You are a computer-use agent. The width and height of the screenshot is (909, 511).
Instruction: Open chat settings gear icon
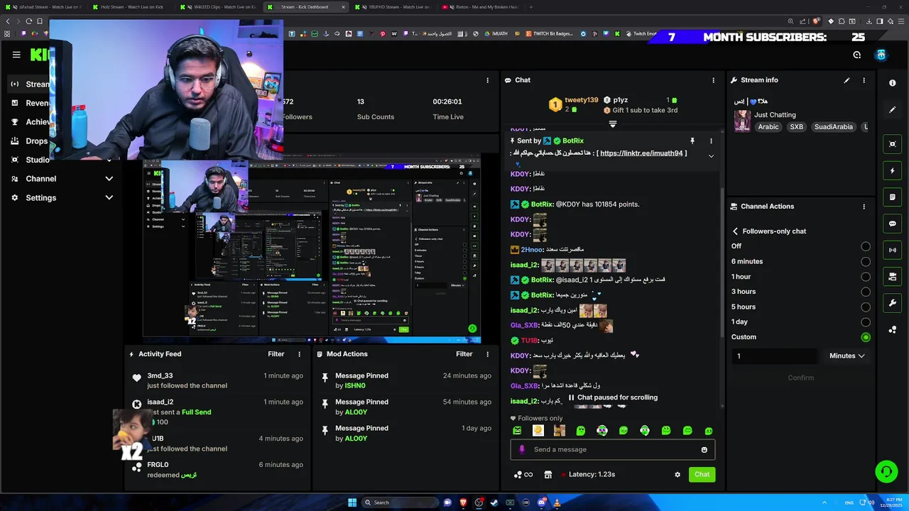tap(677, 474)
